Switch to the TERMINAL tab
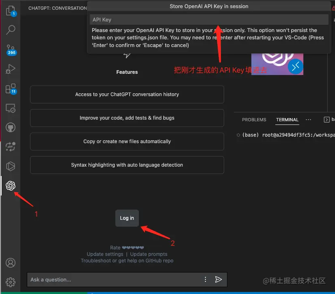 287,120
